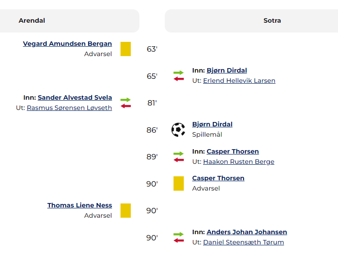This screenshot has height=256, width=338.
Task: Open Haakon Rusten Berge's player link
Action: [x=239, y=162]
